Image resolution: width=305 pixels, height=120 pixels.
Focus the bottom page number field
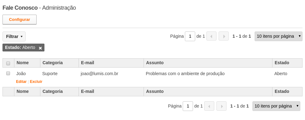click(188, 106)
